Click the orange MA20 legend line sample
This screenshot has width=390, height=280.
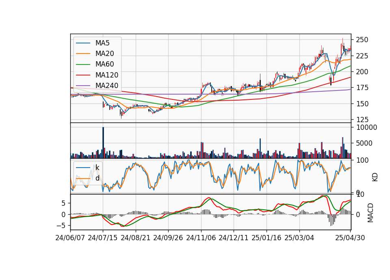coord(83,54)
